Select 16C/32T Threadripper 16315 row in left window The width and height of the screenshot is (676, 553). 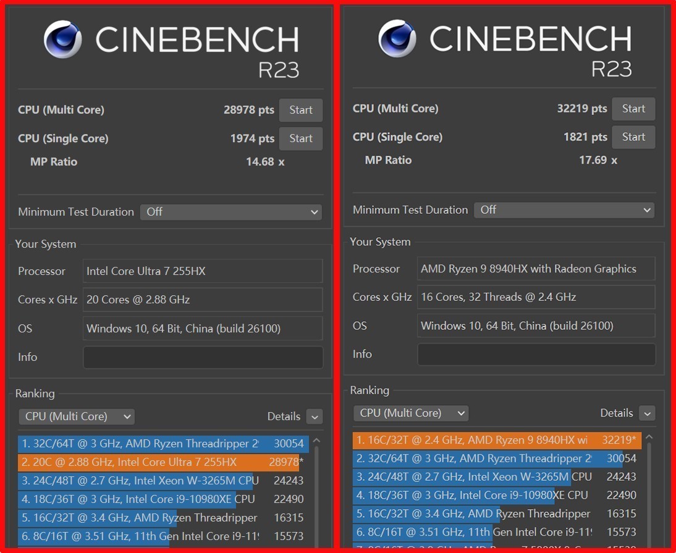[x=163, y=518]
